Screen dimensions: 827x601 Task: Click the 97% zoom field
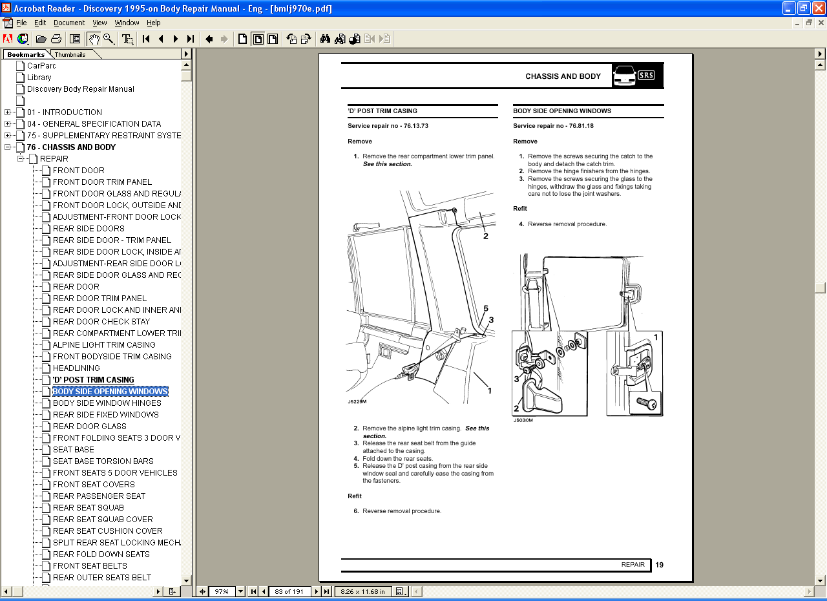222,591
